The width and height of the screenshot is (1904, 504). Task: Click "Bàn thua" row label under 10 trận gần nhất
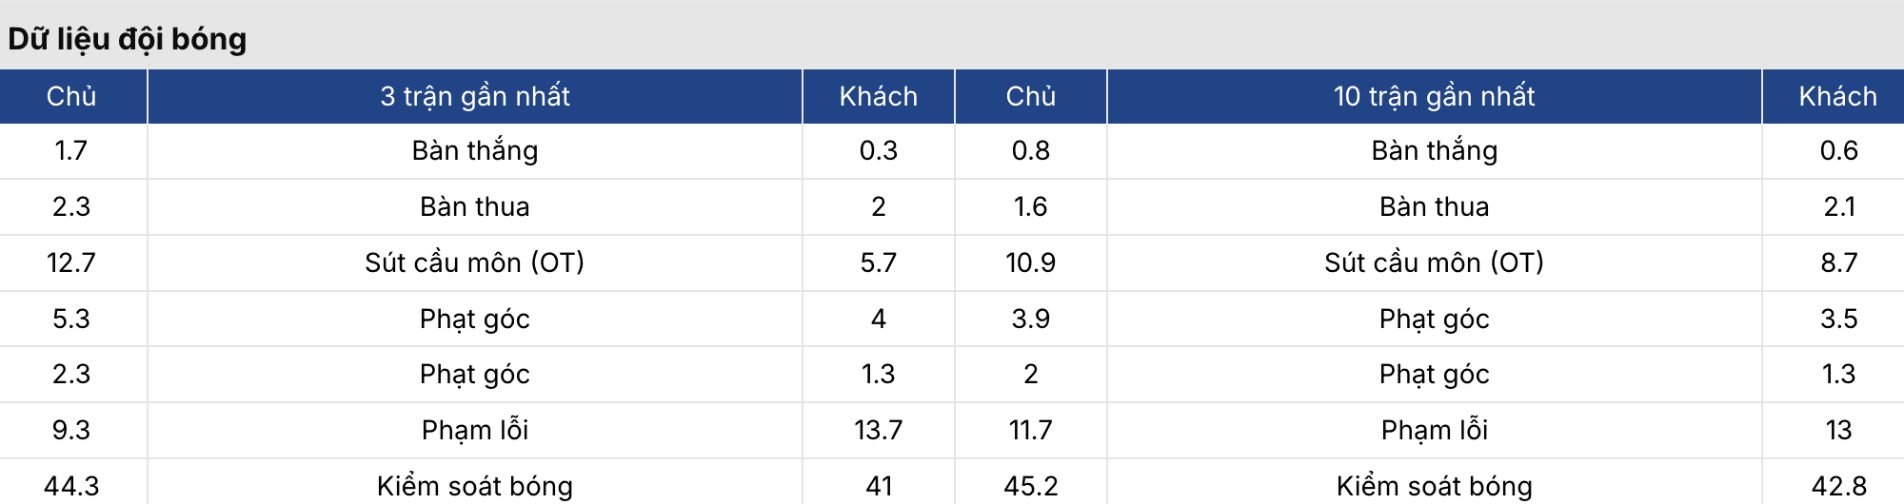pyautogui.click(x=1434, y=206)
